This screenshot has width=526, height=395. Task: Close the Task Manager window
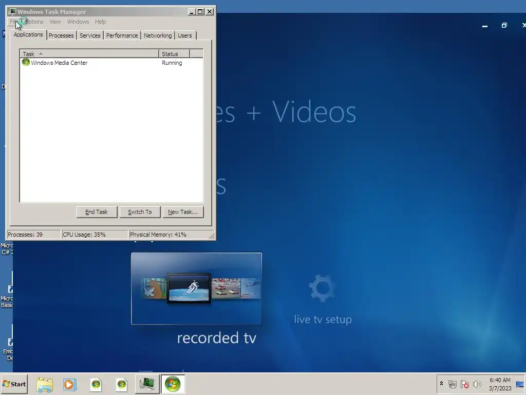pyautogui.click(x=210, y=12)
